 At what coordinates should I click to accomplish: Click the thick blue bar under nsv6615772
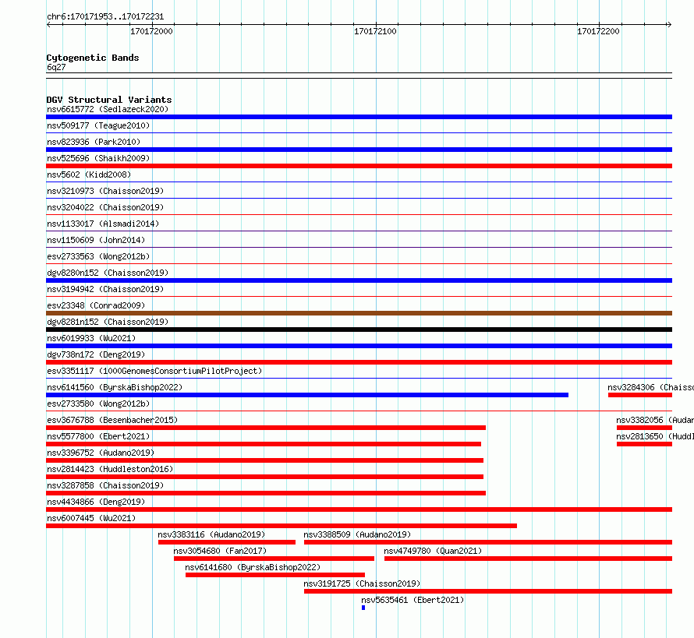(x=359, y=117)
